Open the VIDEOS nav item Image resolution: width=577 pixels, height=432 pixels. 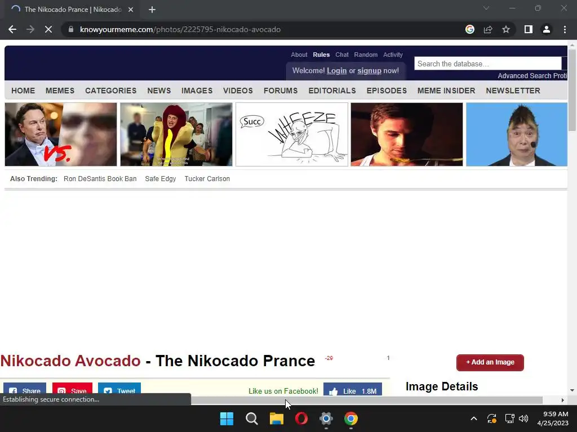[238, 91]
